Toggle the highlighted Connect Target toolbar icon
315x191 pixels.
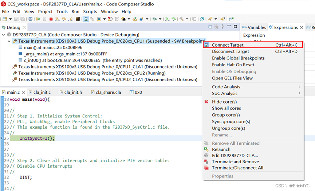(x=86, y=19)
